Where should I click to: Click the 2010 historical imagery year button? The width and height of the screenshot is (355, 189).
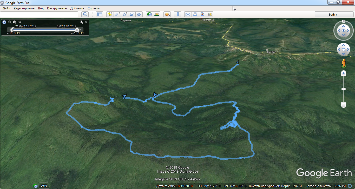(44, 186)
